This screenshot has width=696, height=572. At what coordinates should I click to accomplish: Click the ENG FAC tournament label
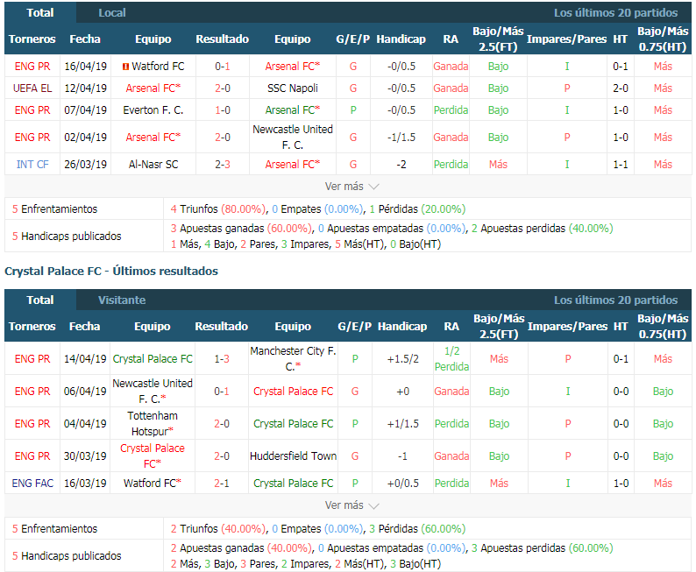pyautogui.click(x=32, y=483)
